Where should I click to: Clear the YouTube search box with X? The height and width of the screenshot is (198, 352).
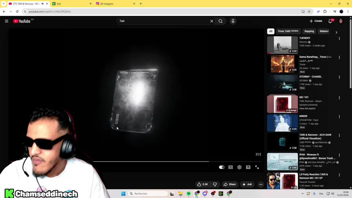[212, 21]
